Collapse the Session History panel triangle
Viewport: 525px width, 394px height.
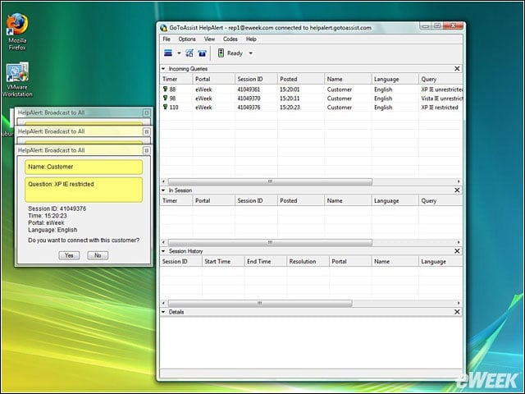164,251
